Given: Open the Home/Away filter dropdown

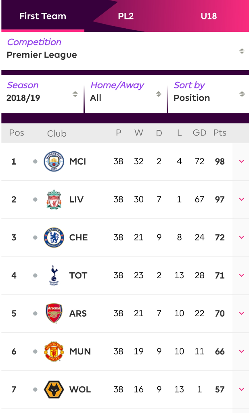Looking at the screenshot, I should coord(126,94).
